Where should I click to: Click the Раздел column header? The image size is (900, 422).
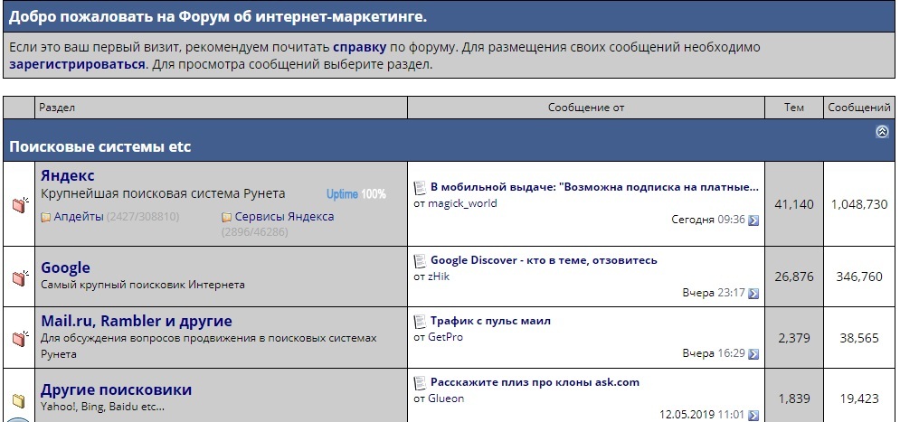57,108
